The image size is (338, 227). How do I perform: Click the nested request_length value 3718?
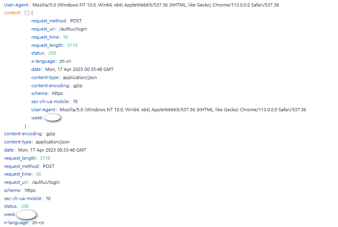(72, 45)
